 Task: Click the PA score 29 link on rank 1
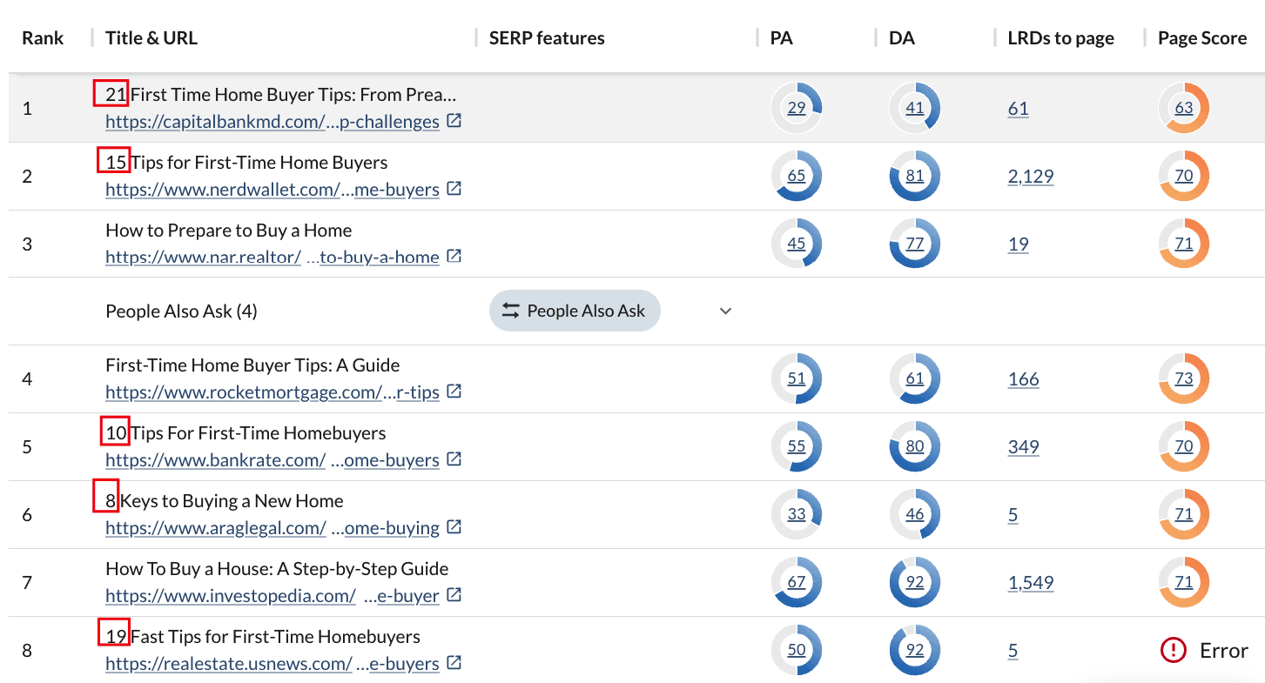[x=796, y=107]
